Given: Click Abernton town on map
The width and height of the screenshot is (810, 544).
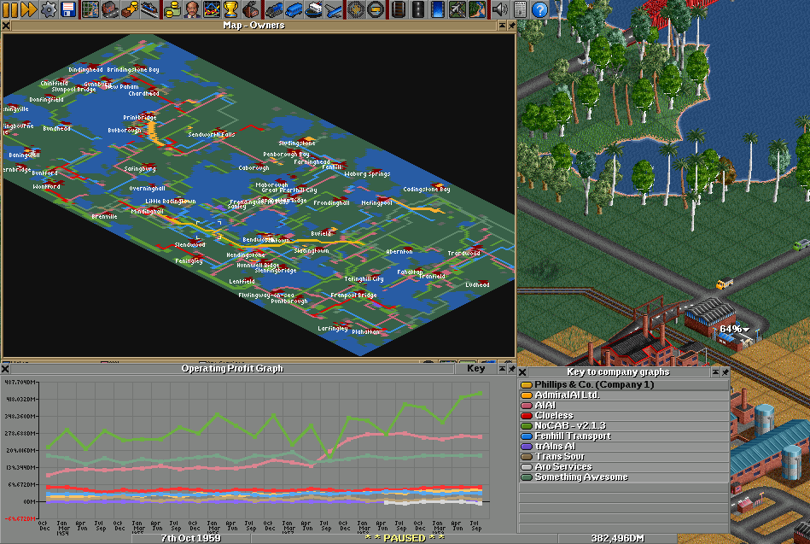Looking at the screenshot, I should 399,252.
